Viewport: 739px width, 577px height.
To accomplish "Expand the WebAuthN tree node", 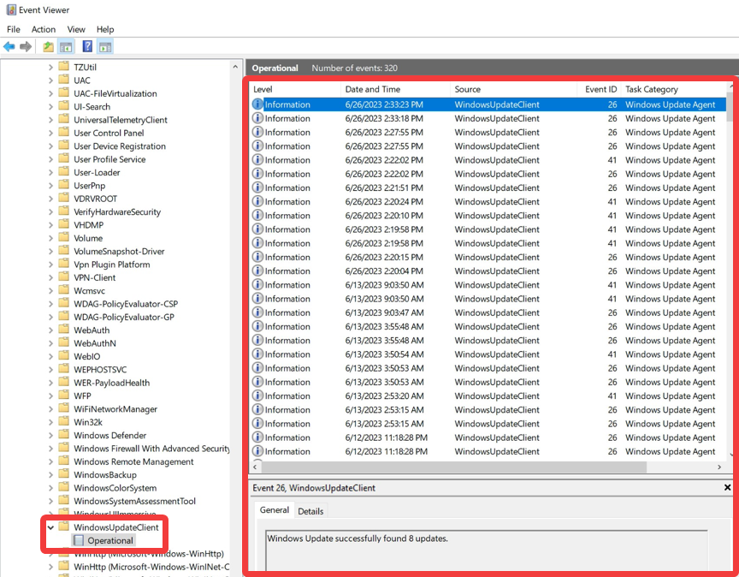I will point(50,343).
